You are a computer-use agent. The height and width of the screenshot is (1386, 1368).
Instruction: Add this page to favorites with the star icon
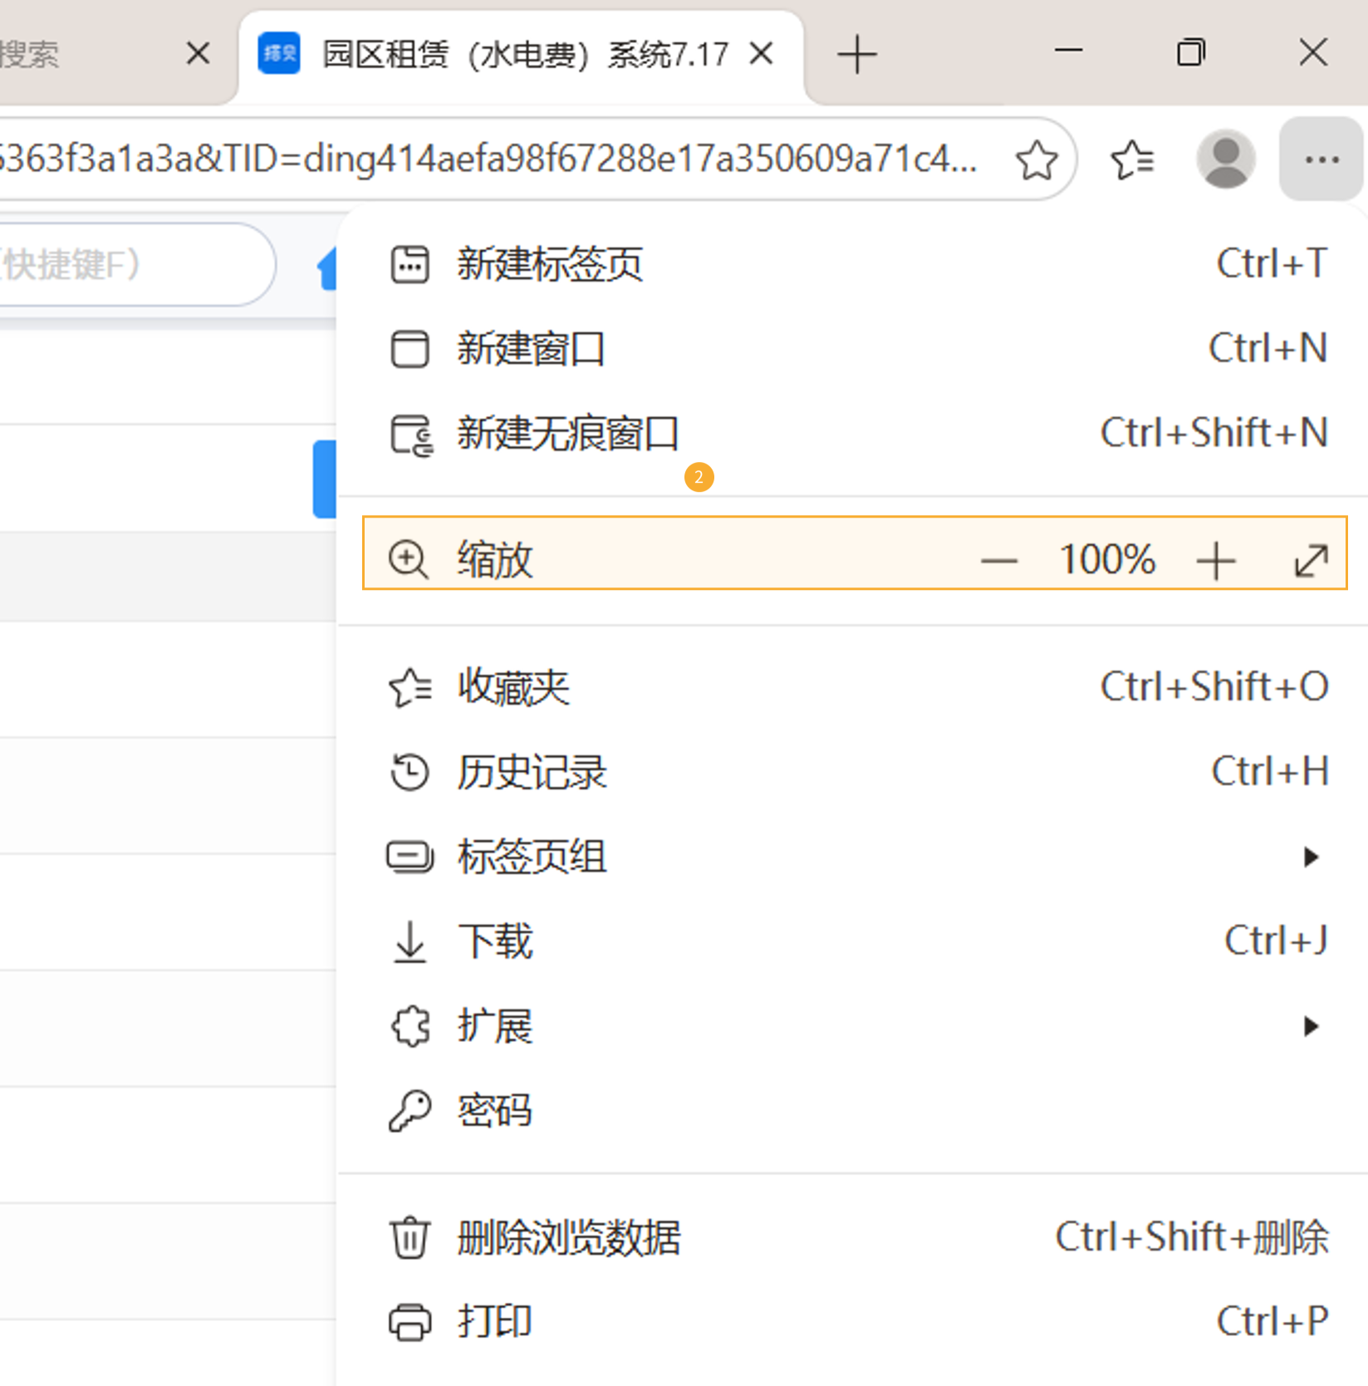pos(1037,159)
